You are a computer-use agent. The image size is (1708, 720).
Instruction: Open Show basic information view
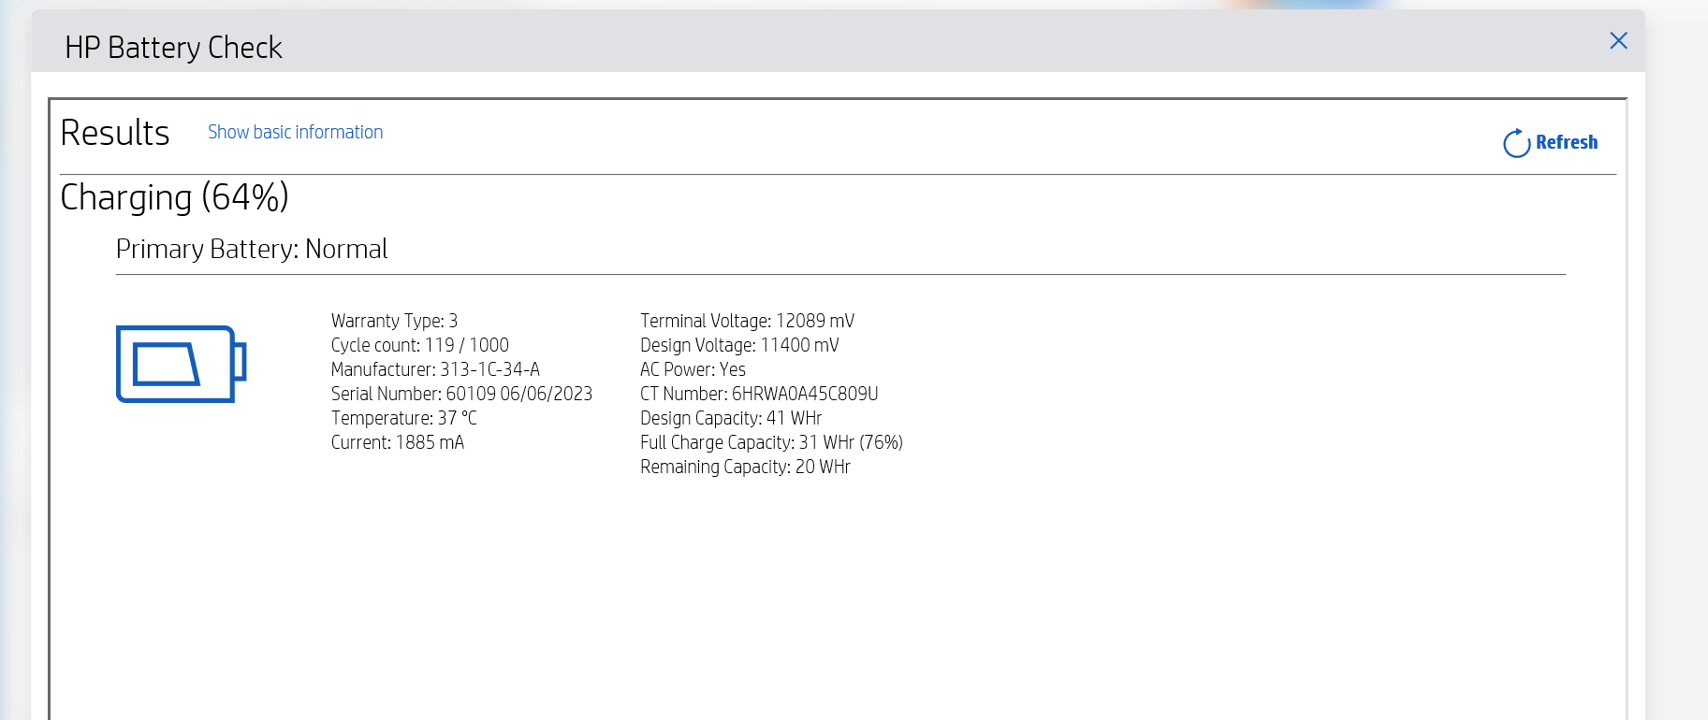coord(295,132)
